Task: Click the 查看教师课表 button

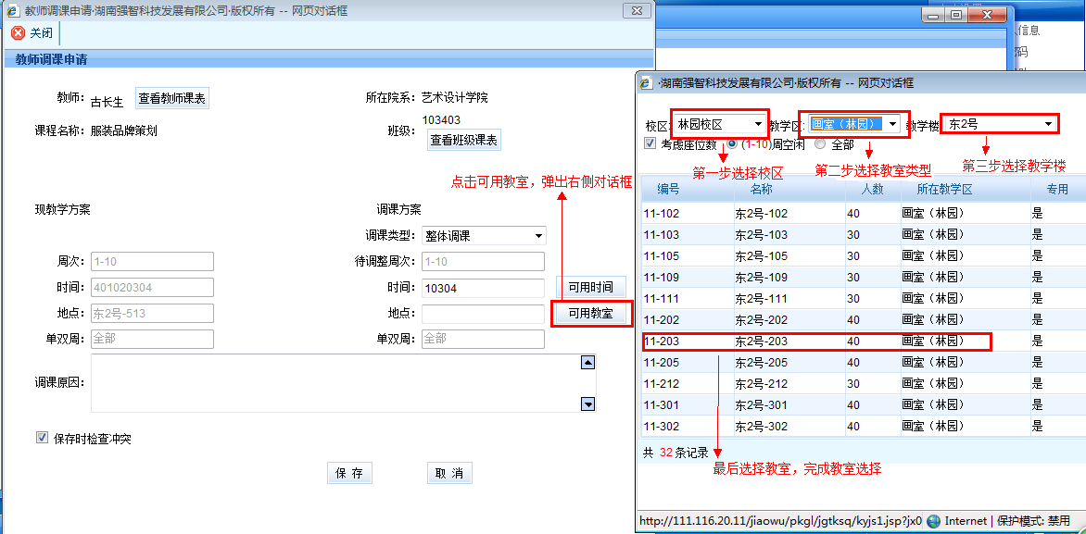Action: [172, 98]
